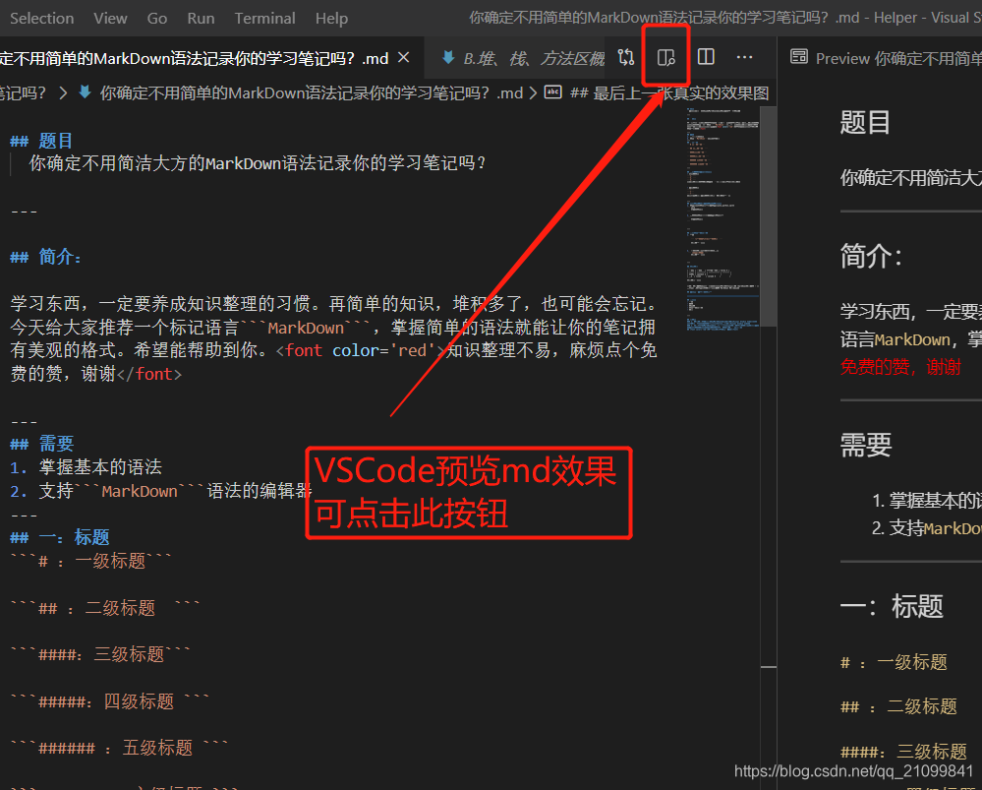Click the editor vertical scrollbar thumb
The height and width of the screenshot is (790, 982).
(769, 216)
